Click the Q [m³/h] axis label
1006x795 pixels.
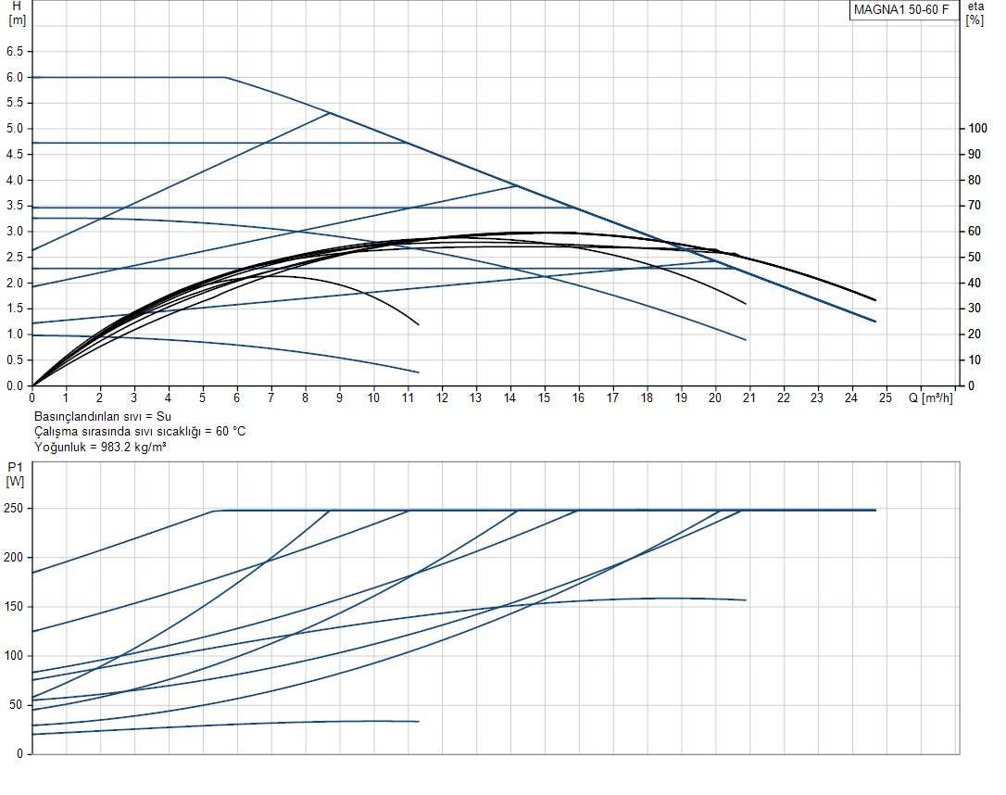pos(930,397)
